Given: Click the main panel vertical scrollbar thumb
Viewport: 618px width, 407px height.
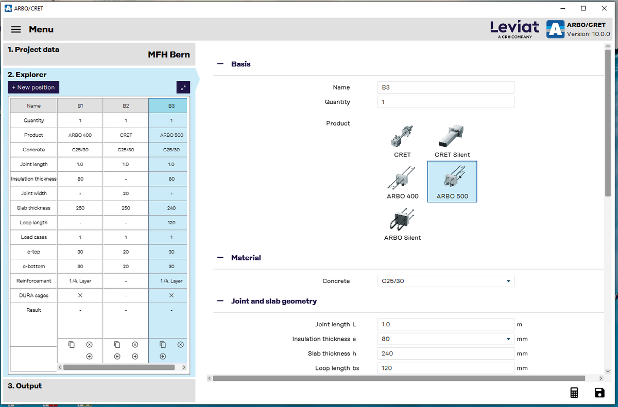Looking at the screenshot, I should [x=607, y=122].
